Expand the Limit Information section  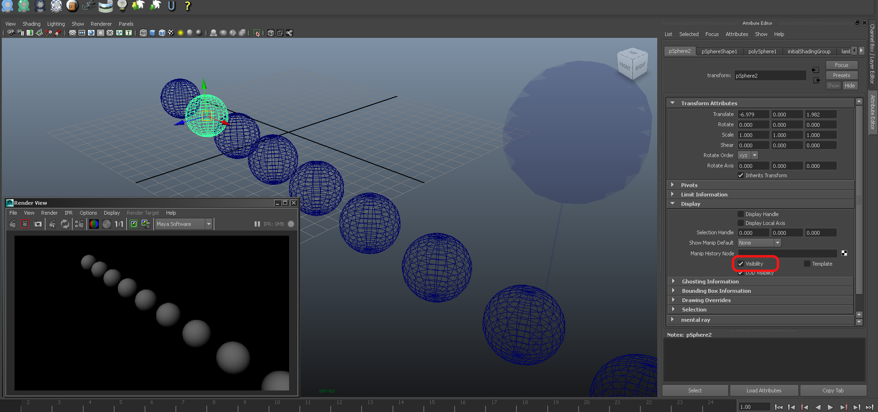pyautogui.click(x=672, y=195)
